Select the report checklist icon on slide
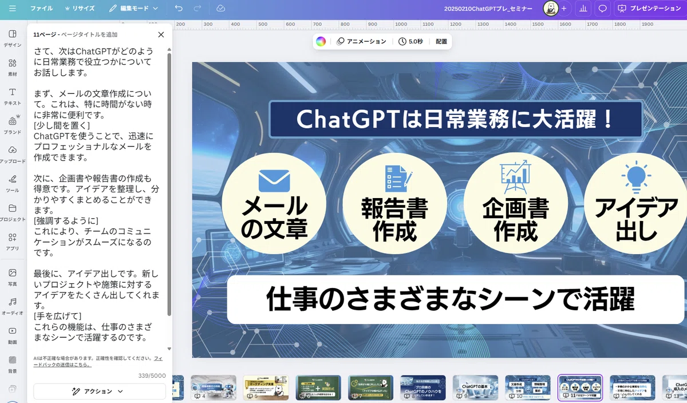 398,178
